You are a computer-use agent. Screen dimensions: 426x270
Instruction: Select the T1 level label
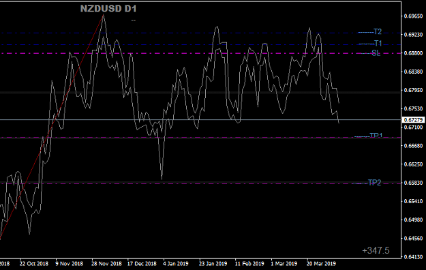[378, 44]
